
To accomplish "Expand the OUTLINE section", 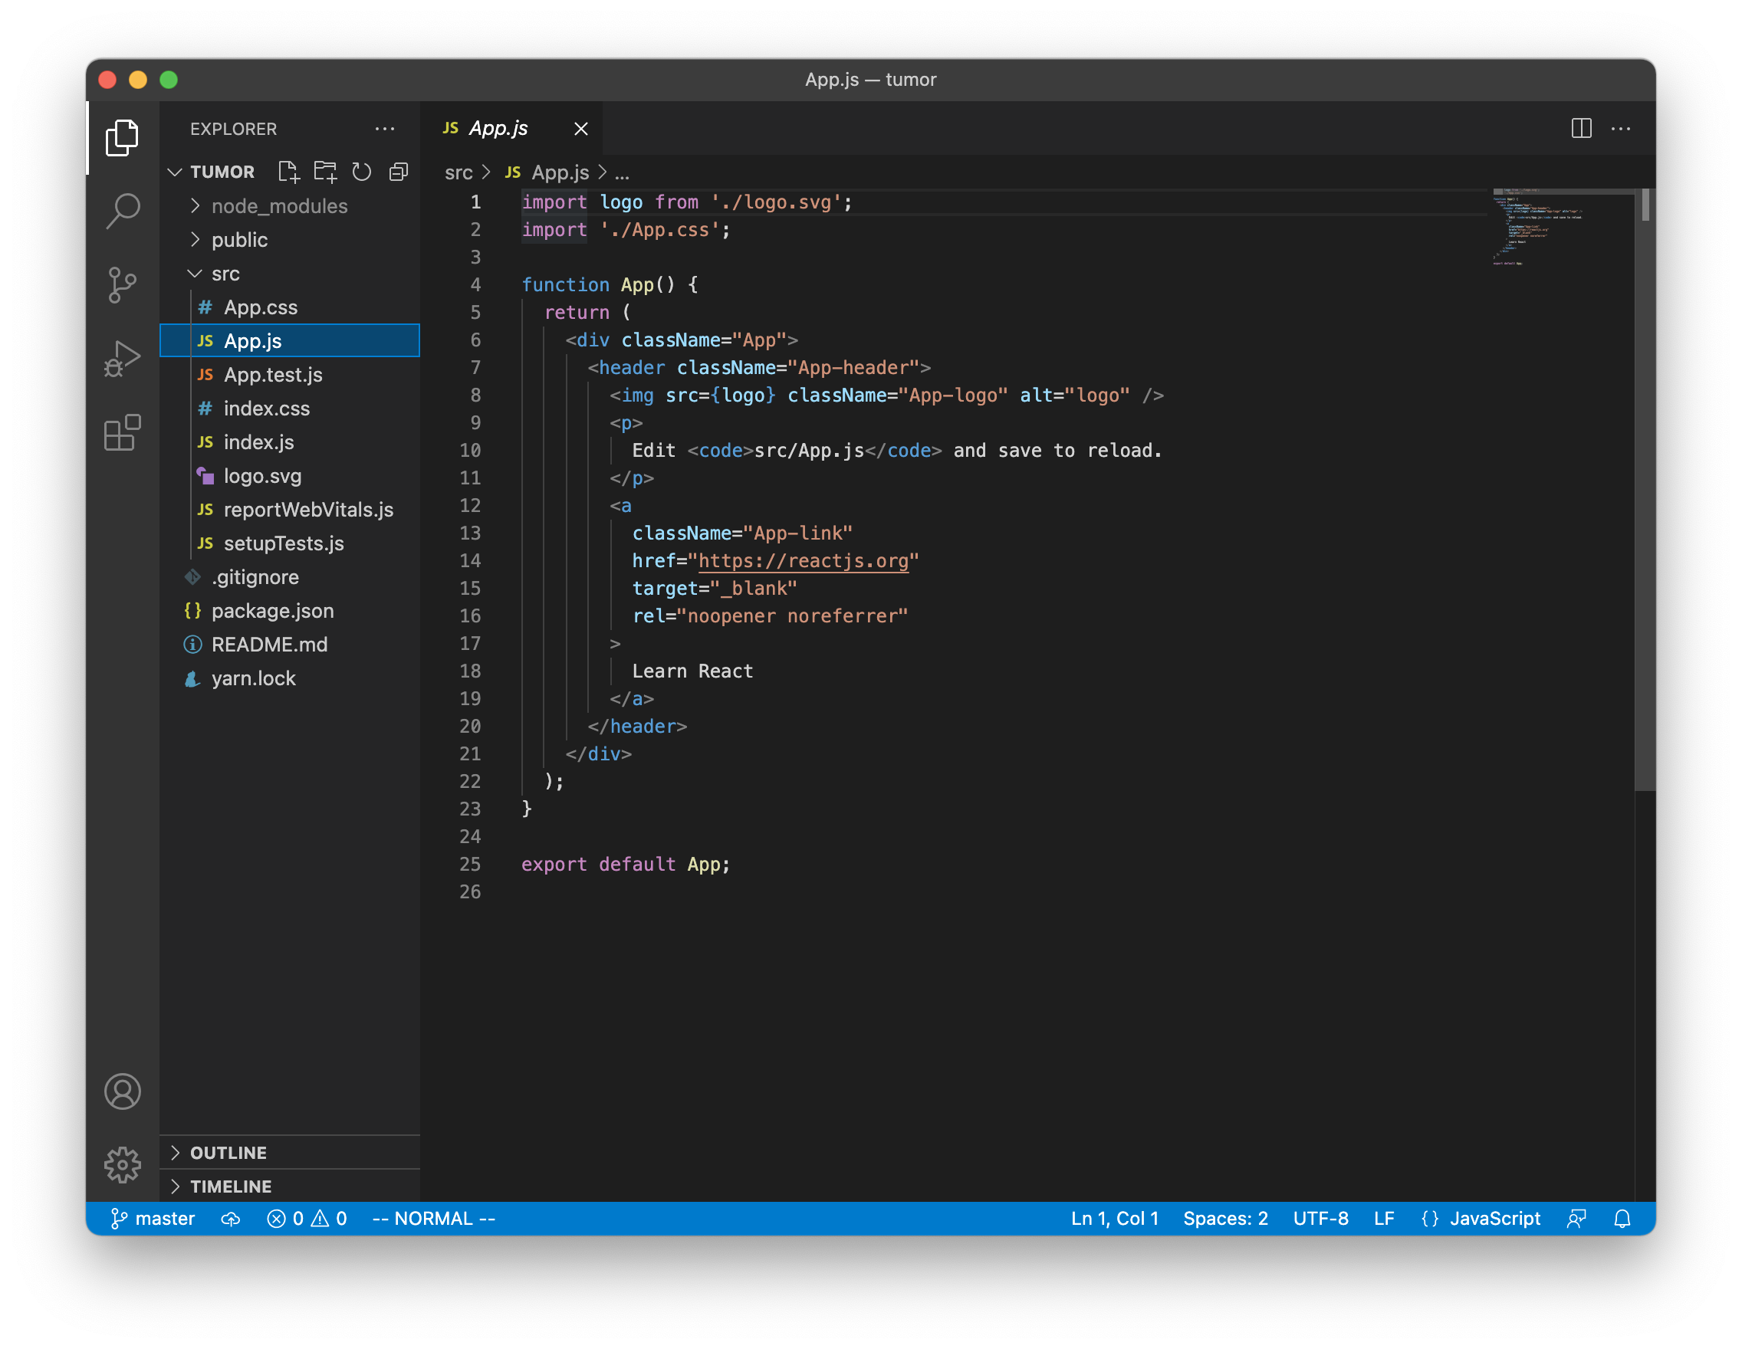I will pyautogui.click(x=228, y=1153).
